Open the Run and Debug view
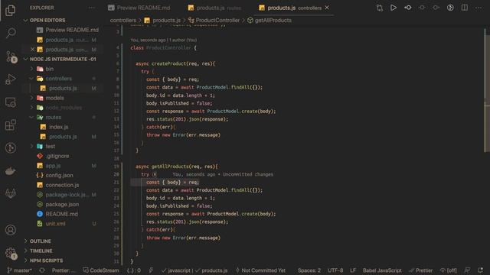490x275 pixels. click(x=11, y=79)
